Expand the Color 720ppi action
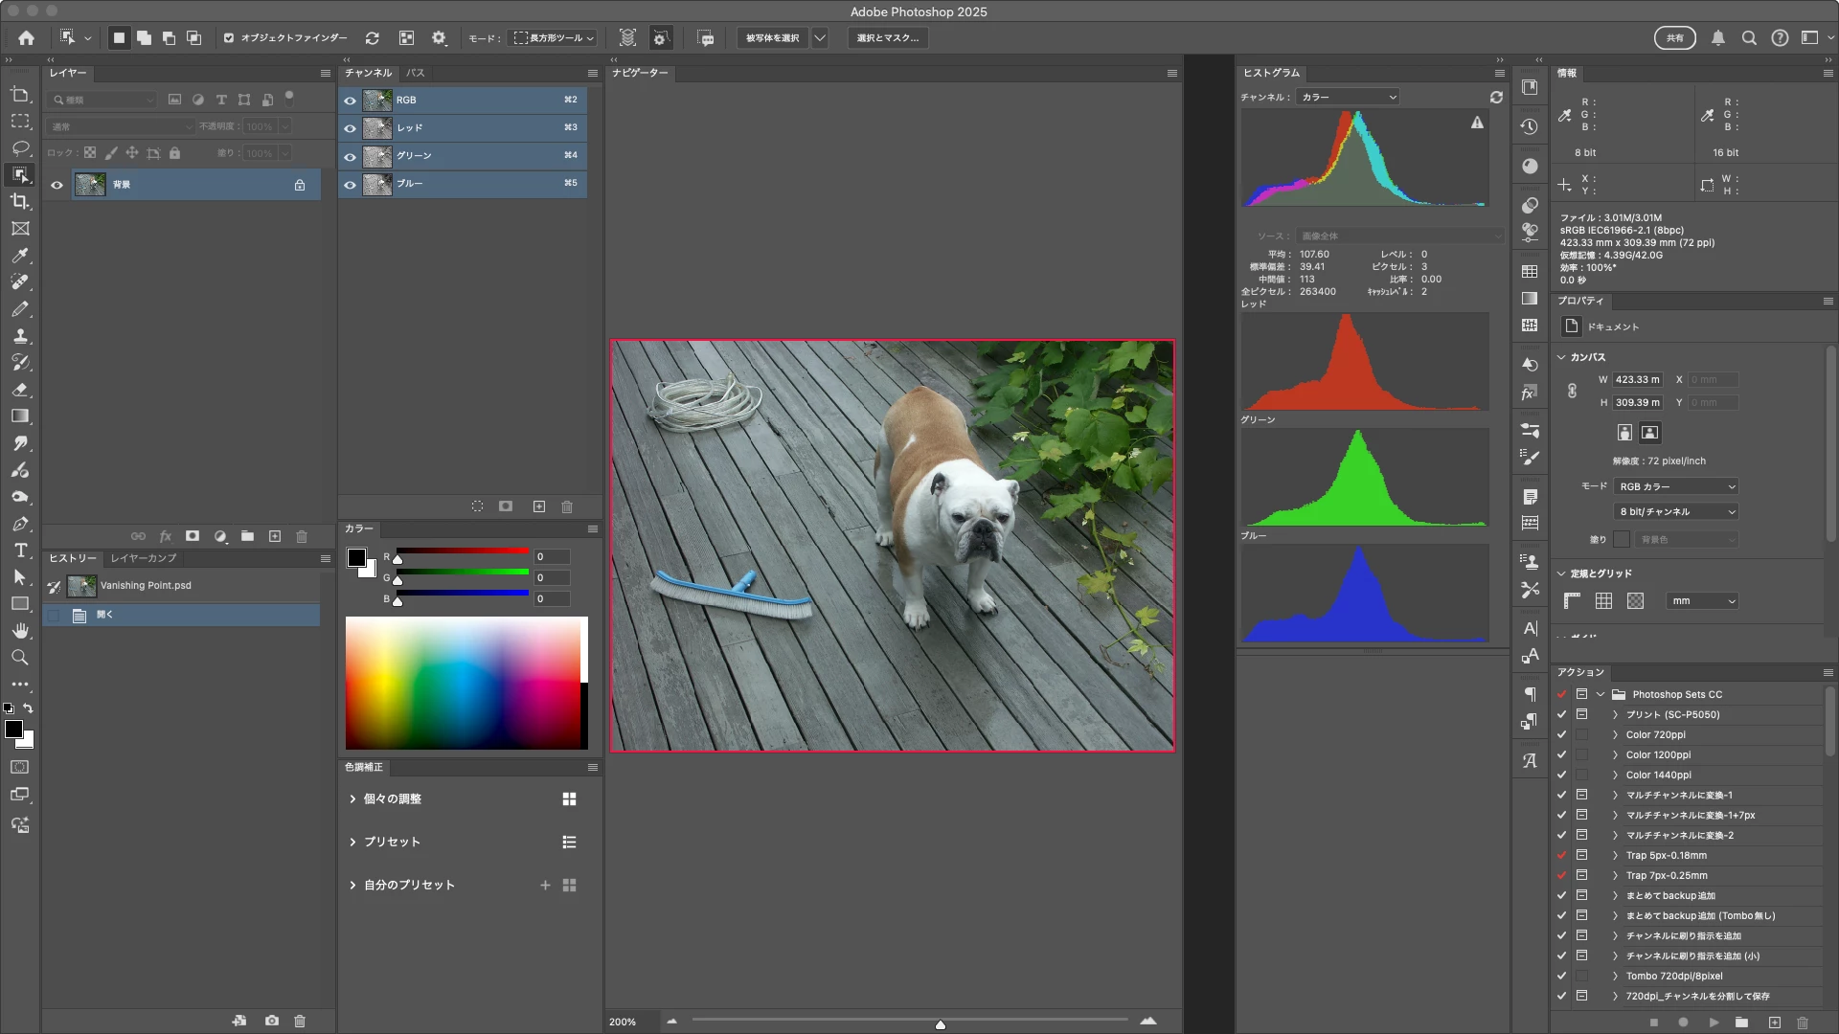This screenshot has height=1034, width=1839. [1615, 735]
